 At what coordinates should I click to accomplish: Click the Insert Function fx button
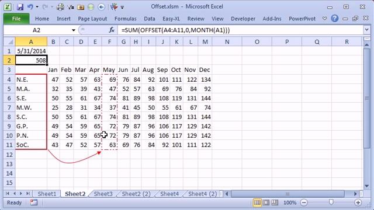[x=112, y=30]
